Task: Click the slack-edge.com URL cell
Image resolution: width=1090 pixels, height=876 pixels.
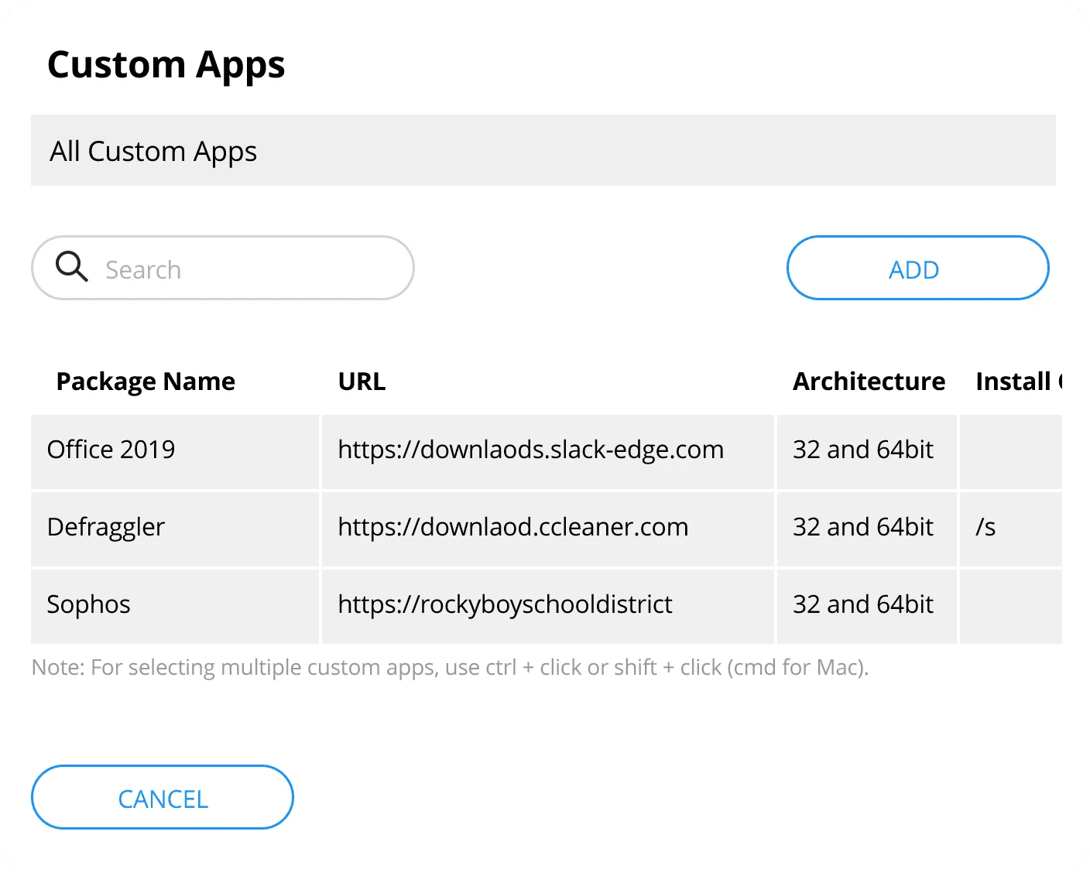Action: 531,450
